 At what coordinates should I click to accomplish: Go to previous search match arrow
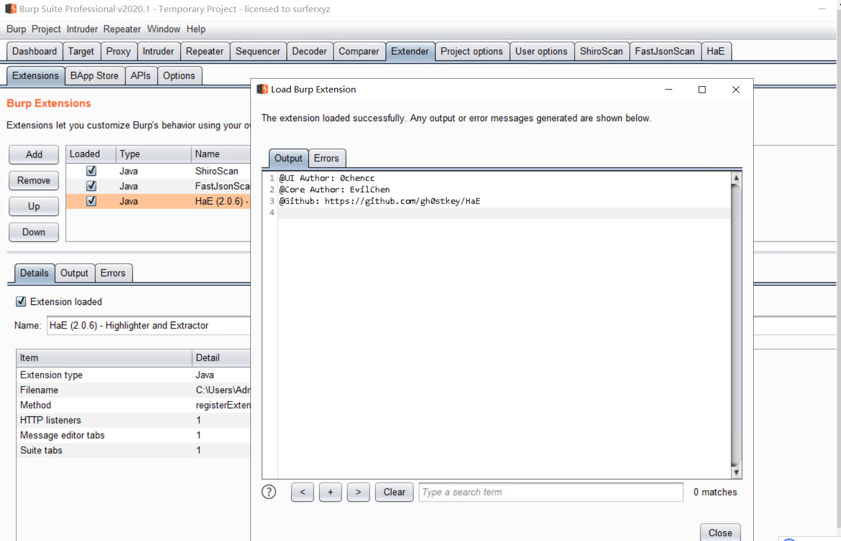point(303,492)
